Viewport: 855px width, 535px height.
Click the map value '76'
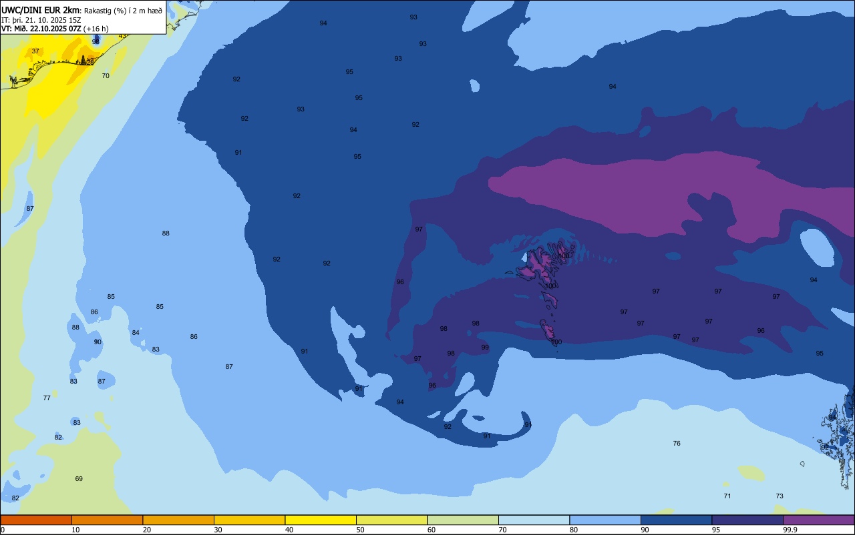(677, 443)
